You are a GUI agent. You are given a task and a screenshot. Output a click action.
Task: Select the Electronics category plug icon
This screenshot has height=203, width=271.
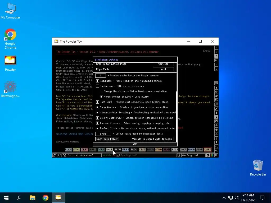point(216,87)
